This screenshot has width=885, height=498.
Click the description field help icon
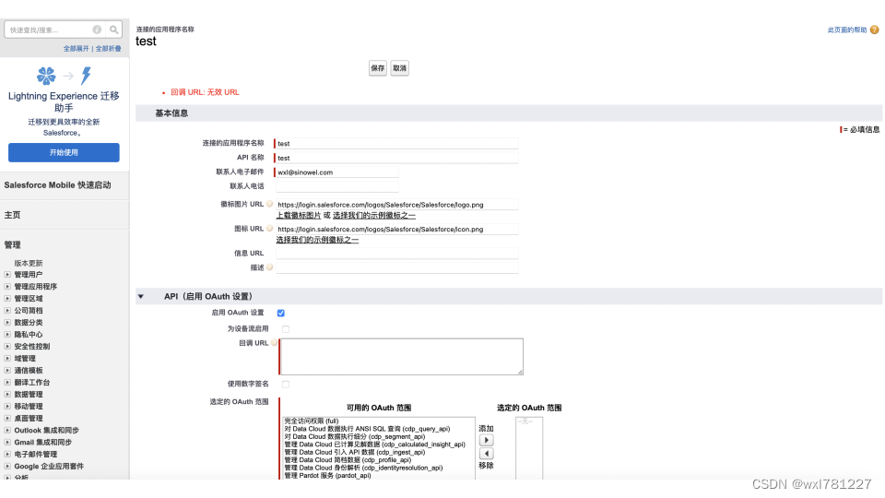click(270, 267)
